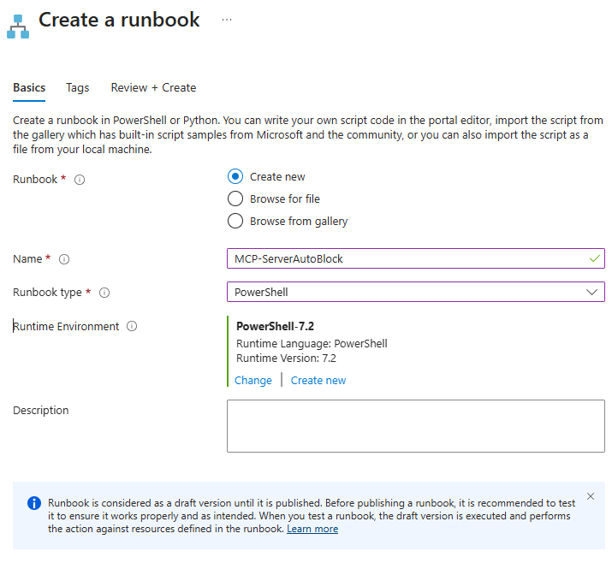The width and height of the screenshot is (612, 563).
Task: Click Create new runtime environment link
Action: [318, 381]
